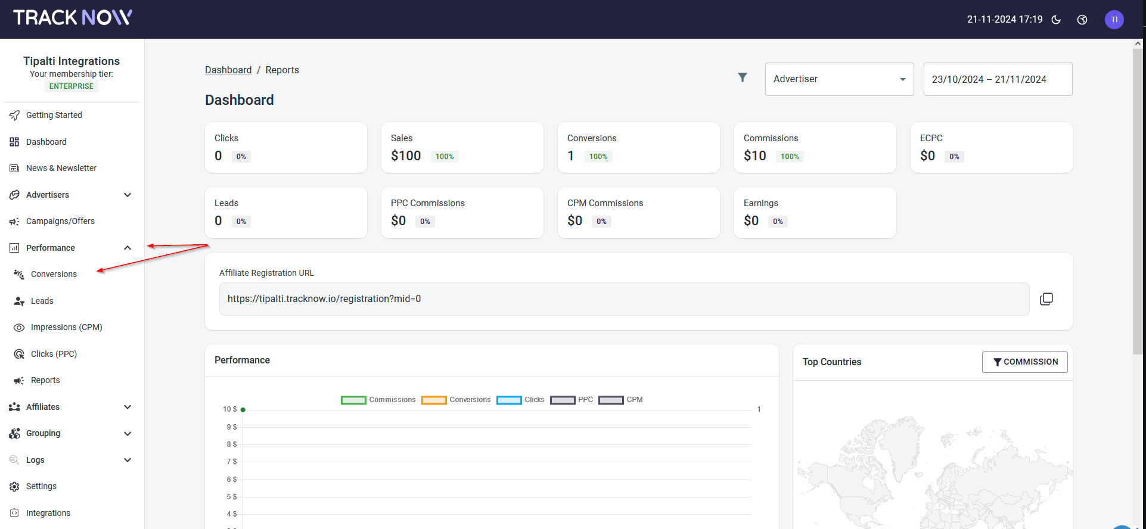Click the Campaigns/Offers megaphone icon
The height and width of the screenshot is (529, 1146).
(14, 222)
